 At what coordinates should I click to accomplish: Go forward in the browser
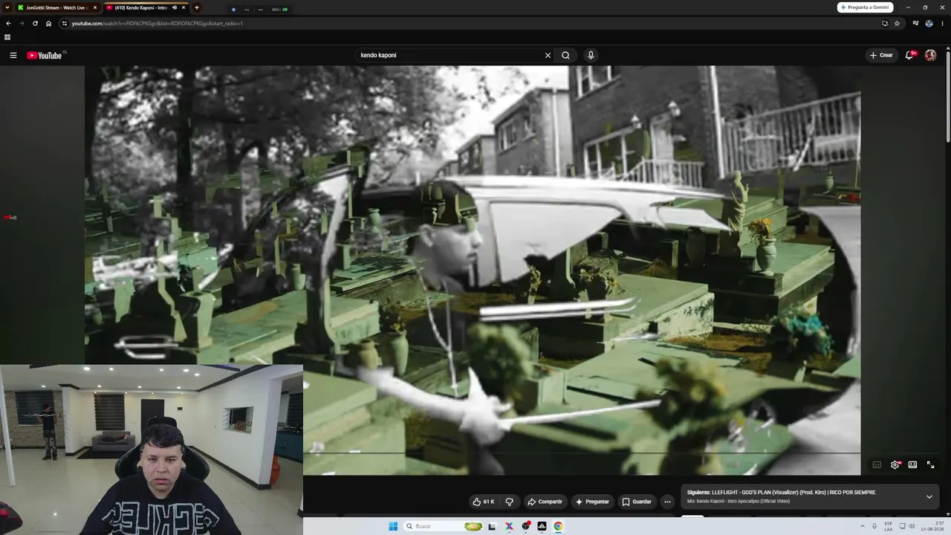pos(22,23)
